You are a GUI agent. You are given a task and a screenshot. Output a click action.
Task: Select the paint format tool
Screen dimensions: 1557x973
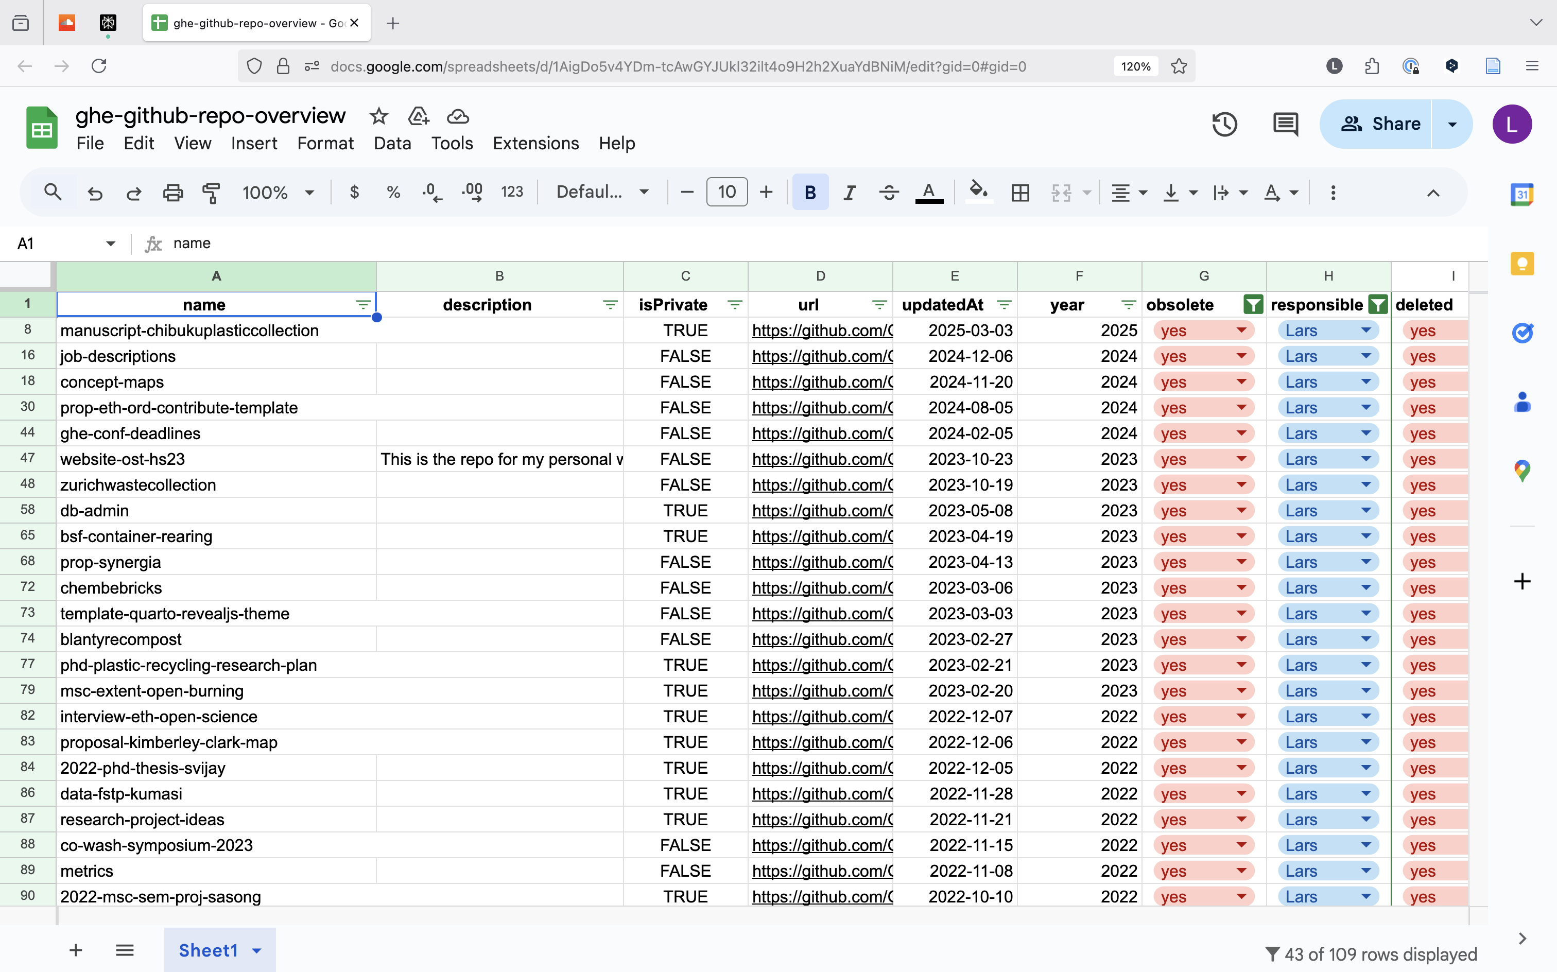(211, 192)
